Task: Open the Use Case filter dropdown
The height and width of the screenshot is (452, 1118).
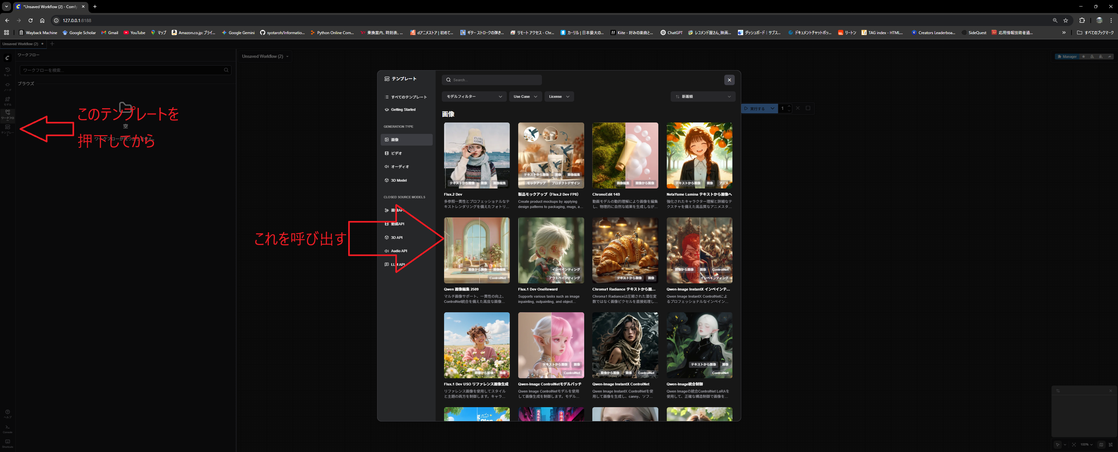Action: (x=525, y=97)
